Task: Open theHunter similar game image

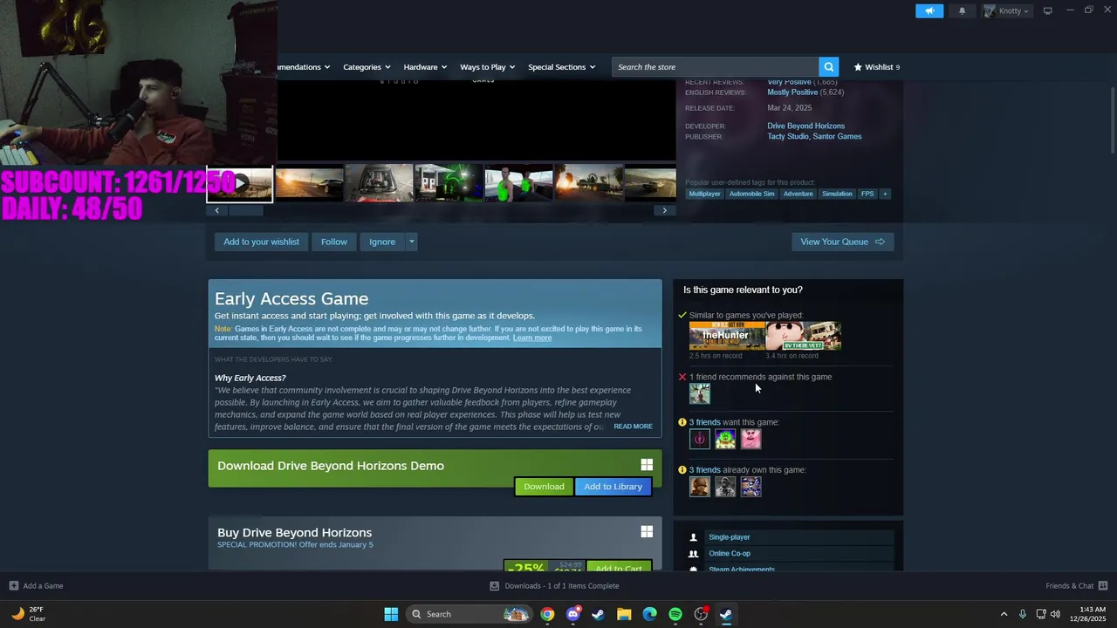Action: point(727,336)
